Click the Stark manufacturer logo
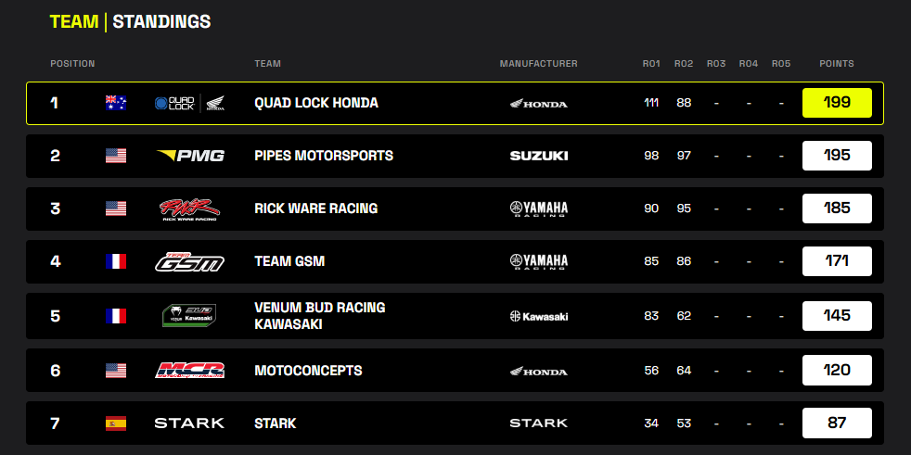This screenshot has width=911, height=455. (539, 423)
